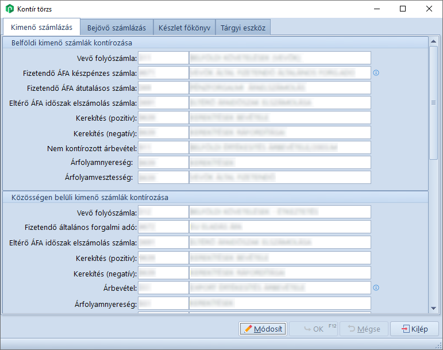Click the domestic Vevő folyószámla code field
Screen dimensions: 443x350
(x=163, y=58)
